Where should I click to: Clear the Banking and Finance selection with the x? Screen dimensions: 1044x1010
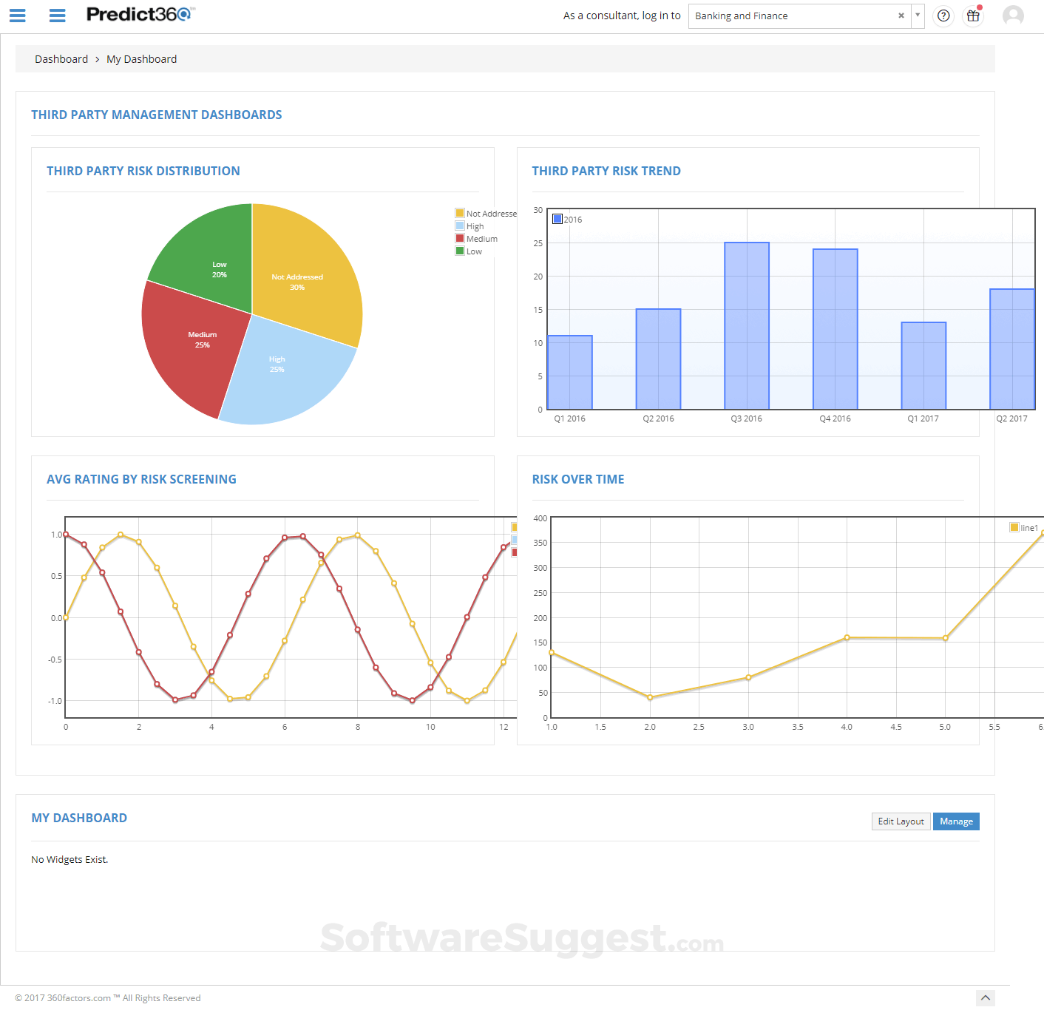[901, 16]
